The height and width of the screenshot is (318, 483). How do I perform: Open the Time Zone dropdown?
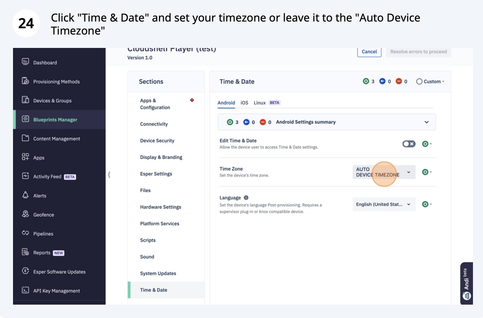coord(384,172)
